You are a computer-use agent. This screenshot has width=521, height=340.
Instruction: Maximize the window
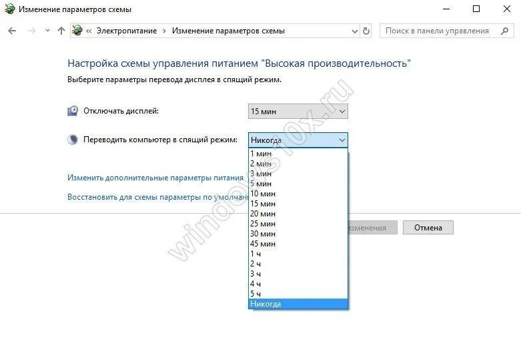(476, 9)
